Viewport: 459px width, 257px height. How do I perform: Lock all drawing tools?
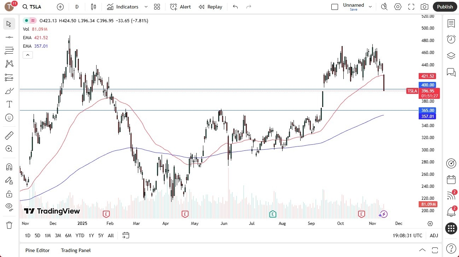click(x=9, y=193)
